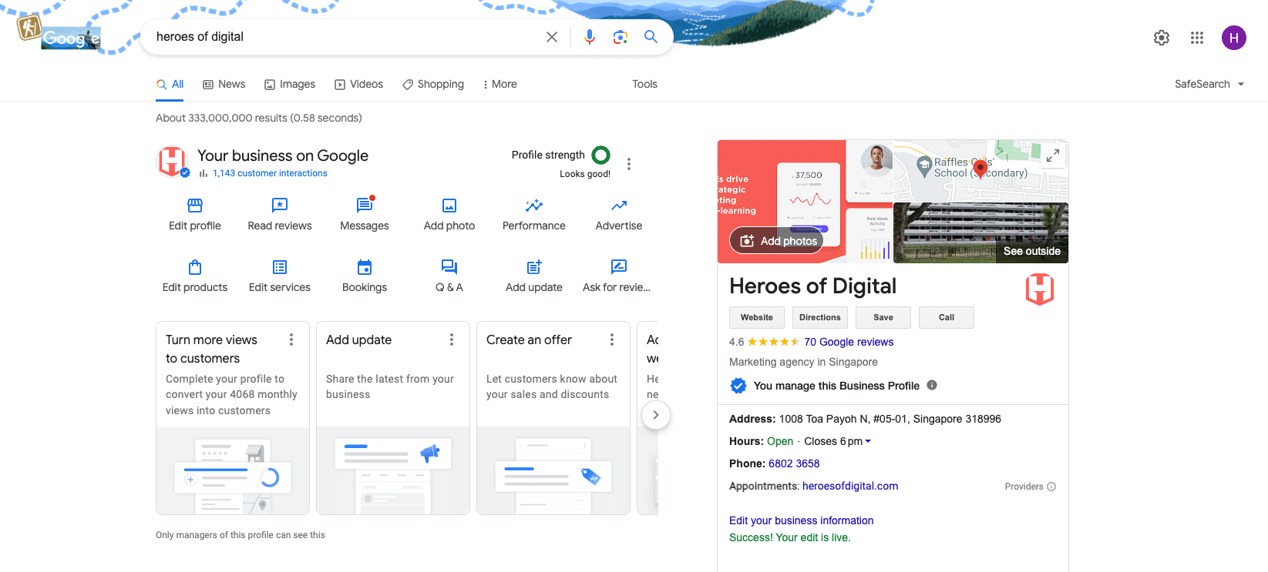Screen dimensions: 1268x572
Task: Open options for Create an offer card
Action: [612, 340]
